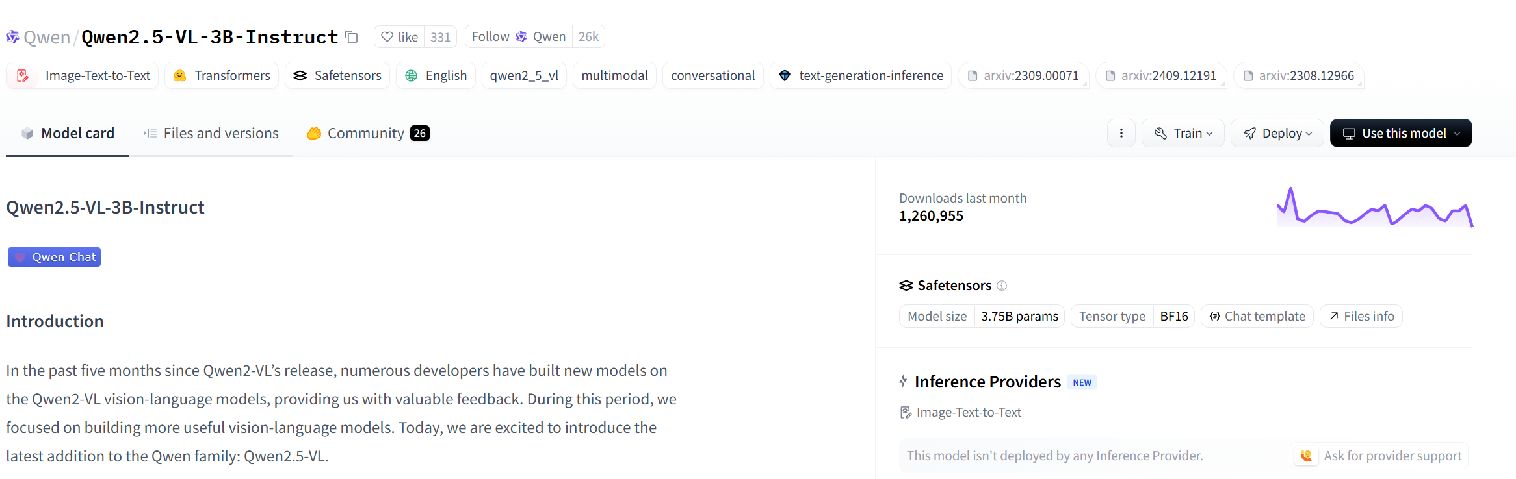
Task: Click the model title Qwen2.5-VL-3B-Instruct in header
Action: click(210, 37)
